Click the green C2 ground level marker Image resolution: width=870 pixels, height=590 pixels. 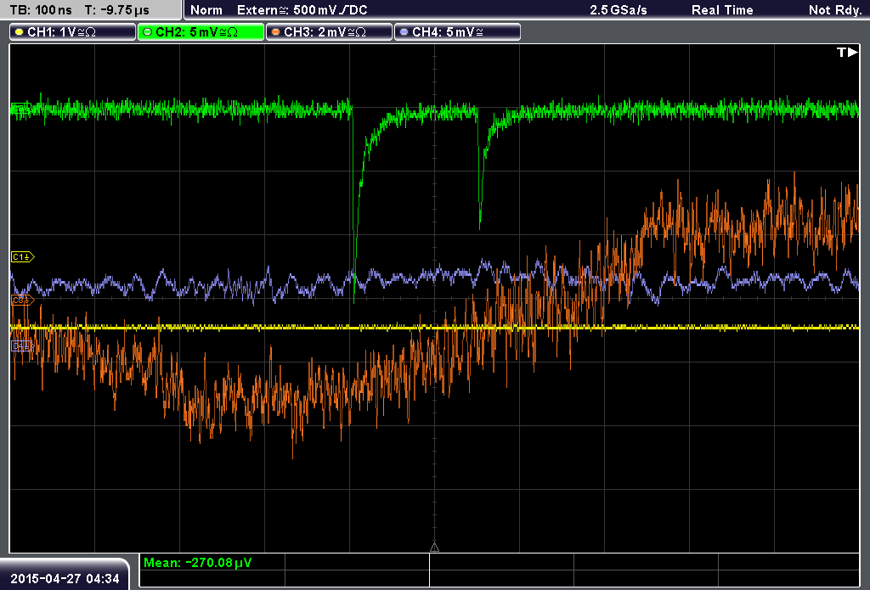click(x=21, y=108)
